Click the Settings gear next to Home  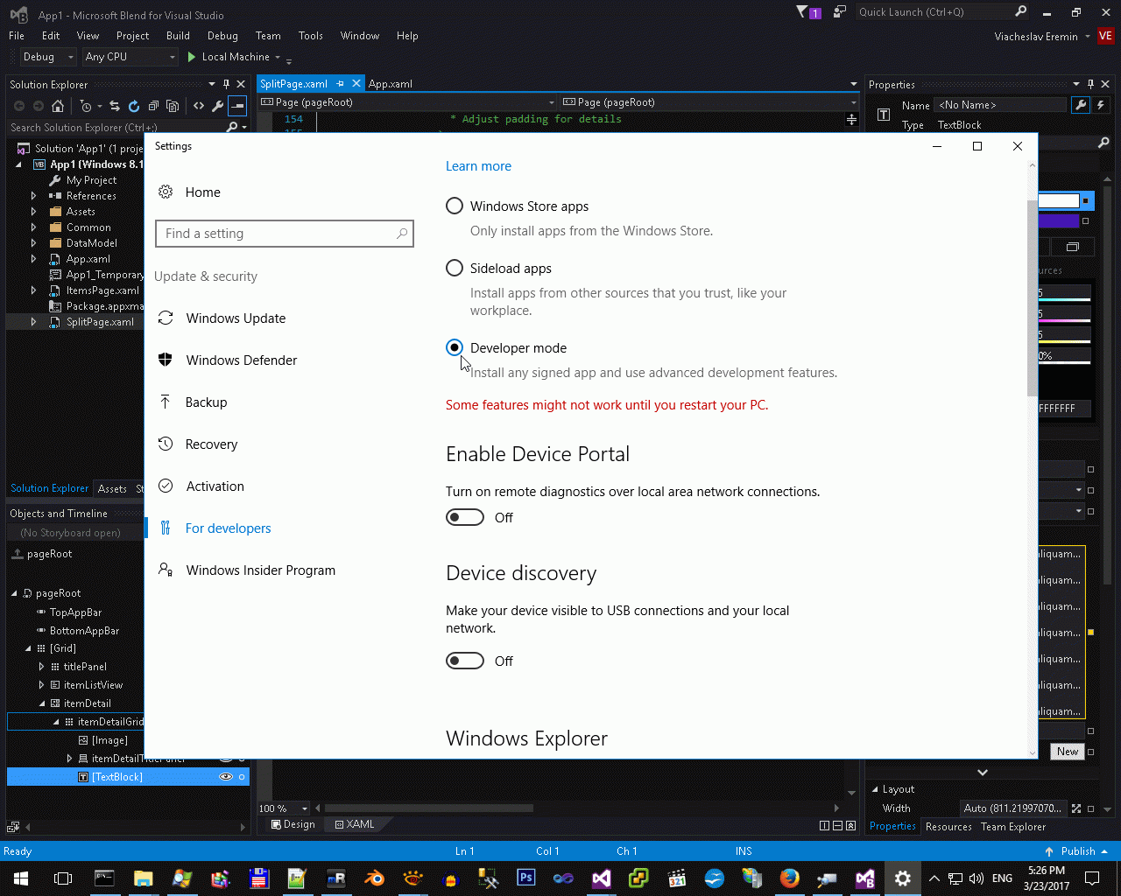point(166,192)
